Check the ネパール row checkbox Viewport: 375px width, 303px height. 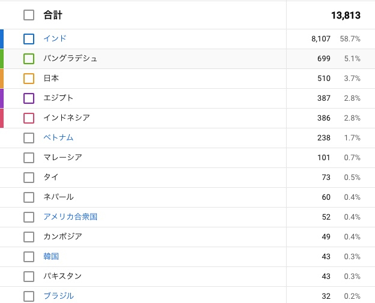(29, 197)
